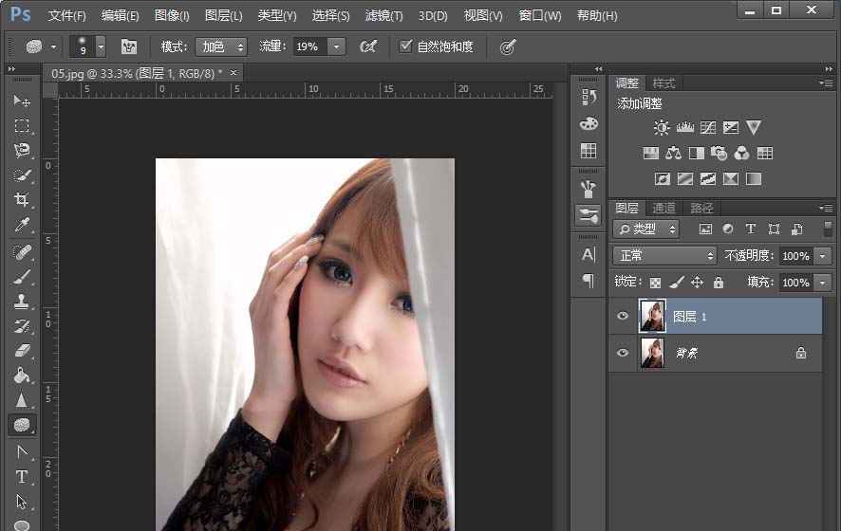Open the brush panel toggle icon
The height and width of the screenshot is (531, 841).
129,46
